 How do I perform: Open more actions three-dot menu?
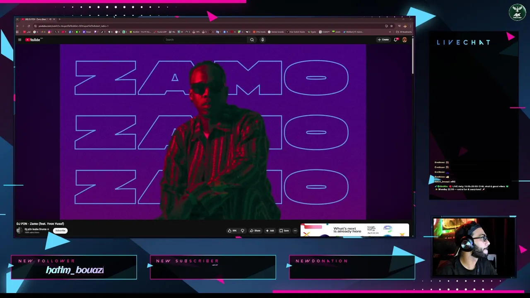(x=295, y=231)
